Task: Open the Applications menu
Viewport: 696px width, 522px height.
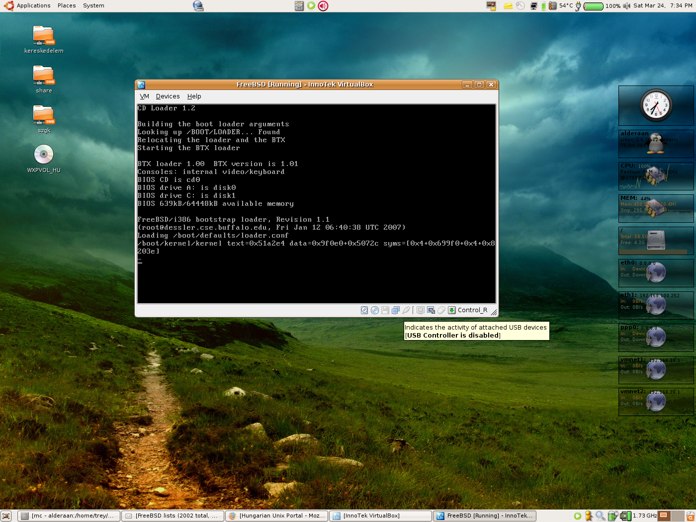Action: [33, 5]
